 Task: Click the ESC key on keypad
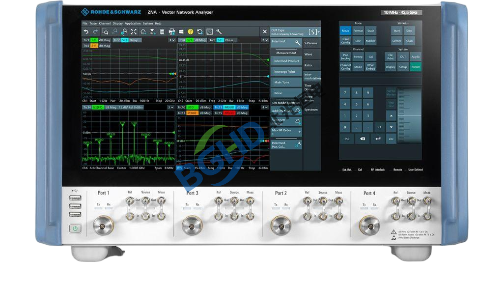pos(347,139)
